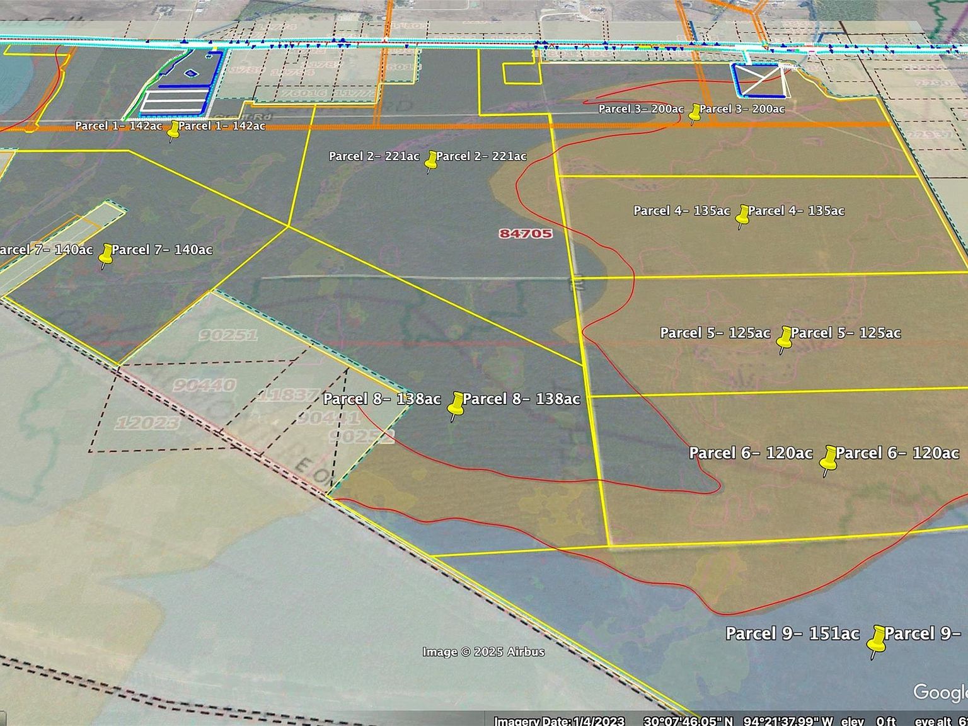This screenshot has width=968, height=726.
Task: Click the Parcel 1 yellow pushpin
Action: [x=173, y=130]
